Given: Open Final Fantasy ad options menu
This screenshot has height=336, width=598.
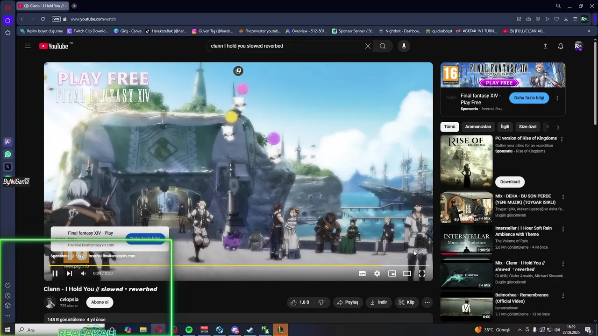Looking at the screenshot, I should coord(557,98).
